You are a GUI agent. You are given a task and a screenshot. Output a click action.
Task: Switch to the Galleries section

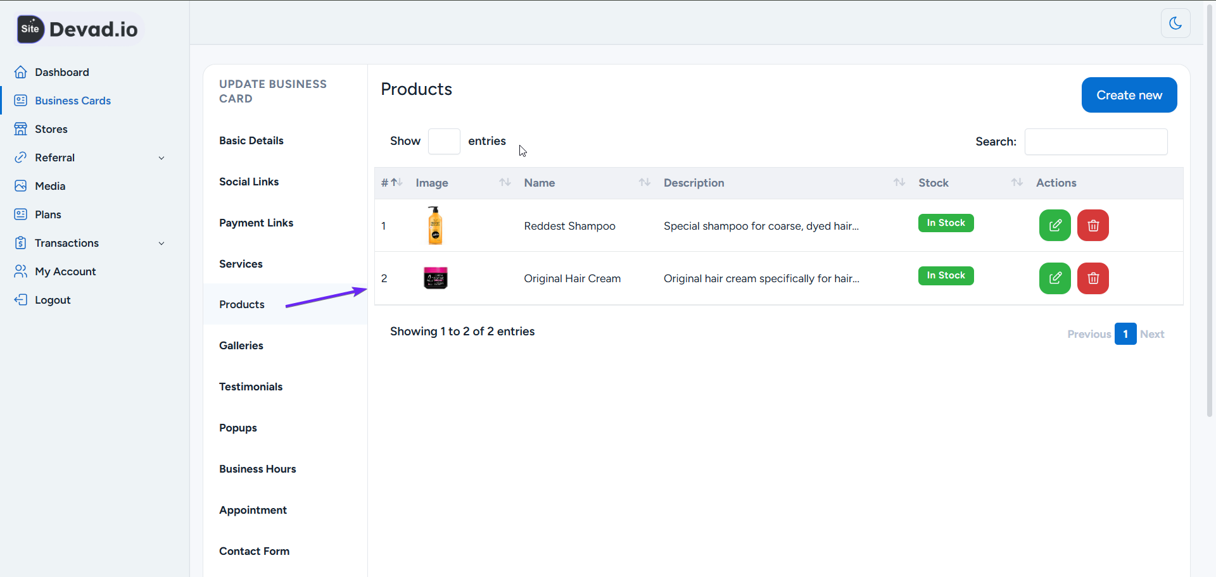pyautogui.click(x=241, y=345)
